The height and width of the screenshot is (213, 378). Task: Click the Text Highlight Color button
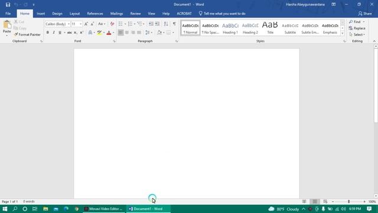(99, 33)
